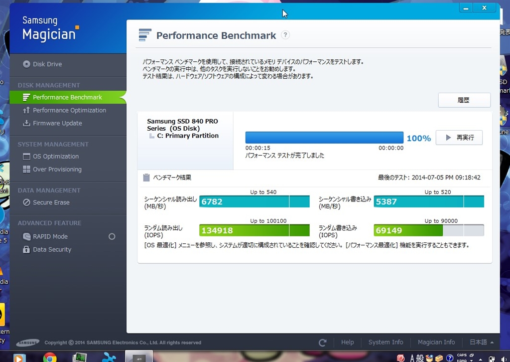This screenshot has height=362, width=510.
Task: Click the refresh icon in the footer
Action: (322, 343)
